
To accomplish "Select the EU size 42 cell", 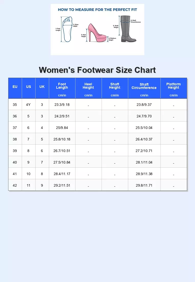I will [x=15, y=185].
